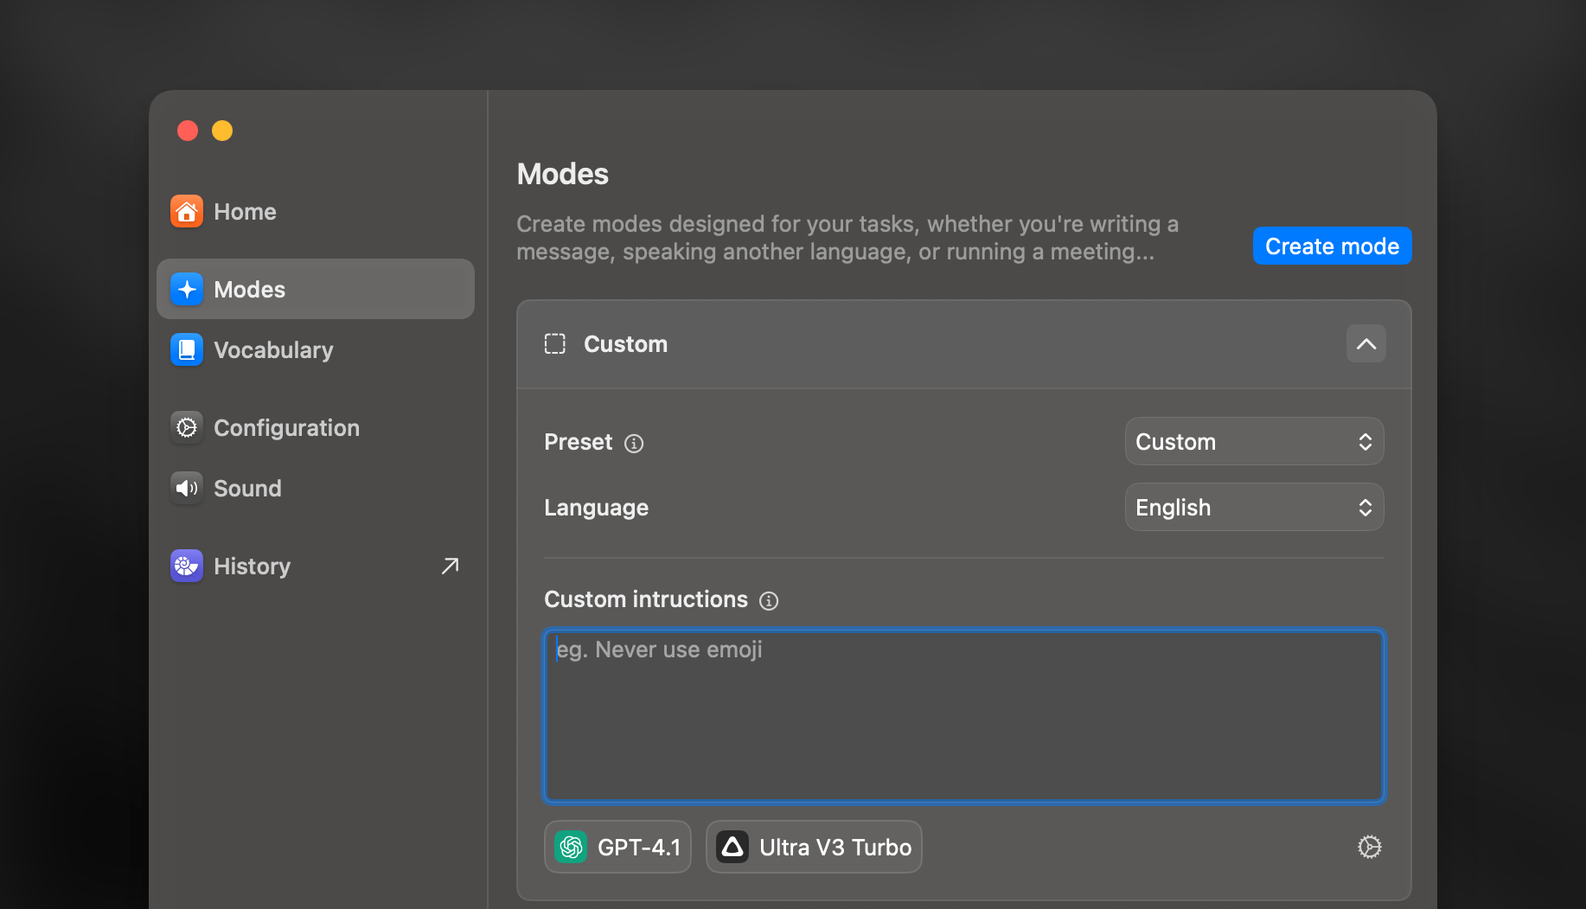Focus the Custom instructions text area
1586x909 pixels.
[963, 716]
